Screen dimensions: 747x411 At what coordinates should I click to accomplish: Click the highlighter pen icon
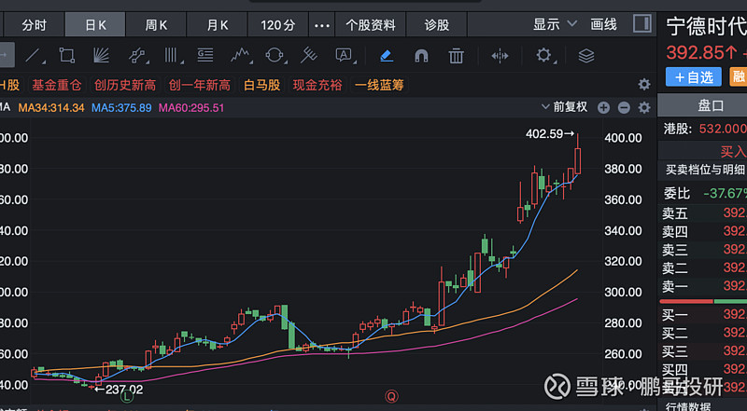pos(387,56)
